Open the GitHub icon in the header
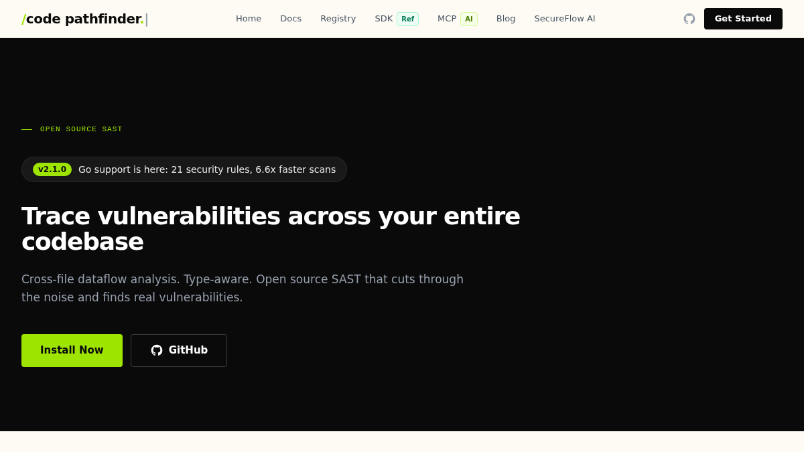The image size is (804, 452). [689, 19]
